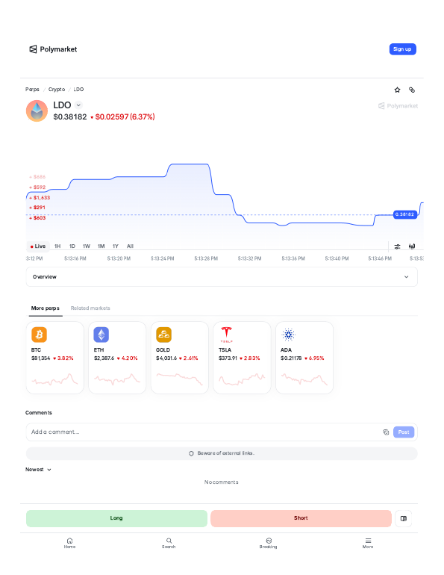
Task: Click the Cardano ADA icon
Action: 289,335
